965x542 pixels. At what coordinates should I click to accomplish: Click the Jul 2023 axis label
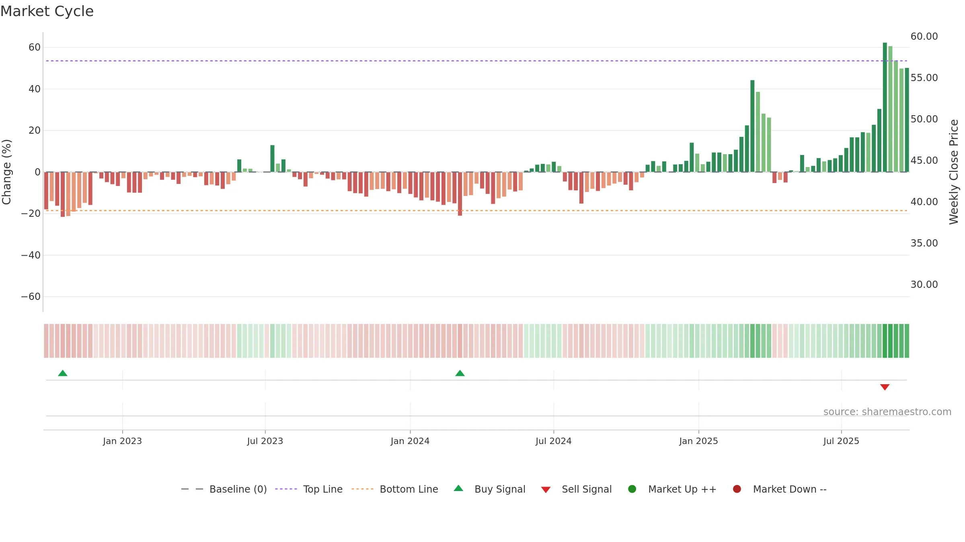tap(265, 441)
